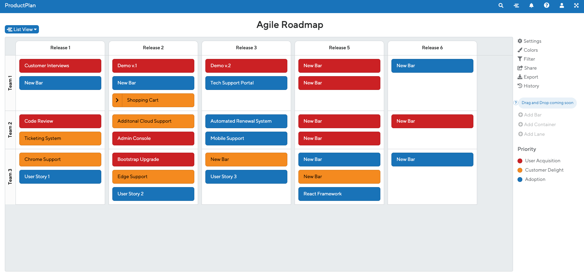Expand the Shopping Cart container chevron
Viewport: 584px width, 276px height.
[x=117, y=100]
